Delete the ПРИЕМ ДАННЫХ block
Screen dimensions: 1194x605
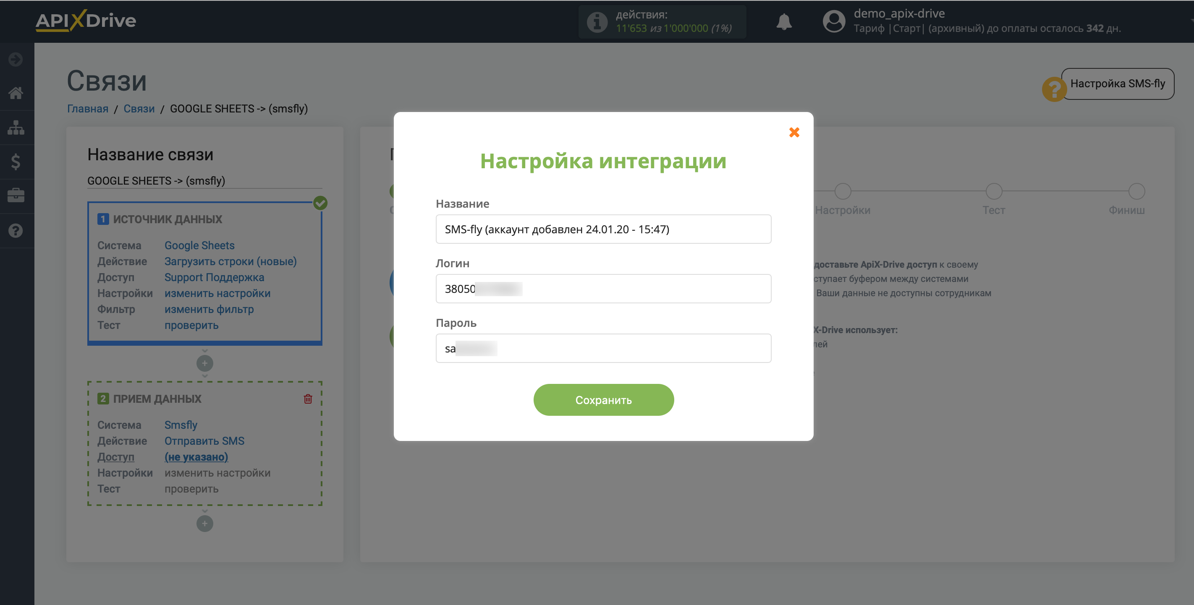coord(308,399)
